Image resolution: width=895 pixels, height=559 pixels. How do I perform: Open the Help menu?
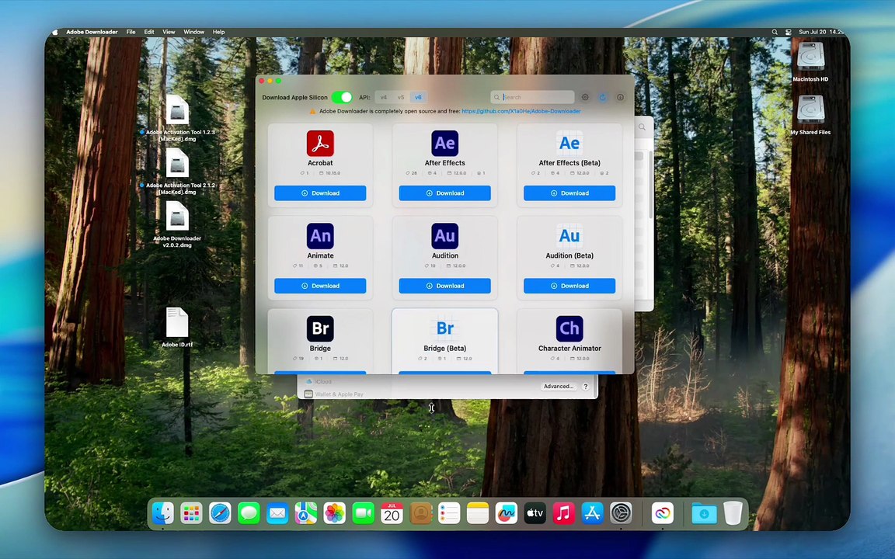click(218, 32)
